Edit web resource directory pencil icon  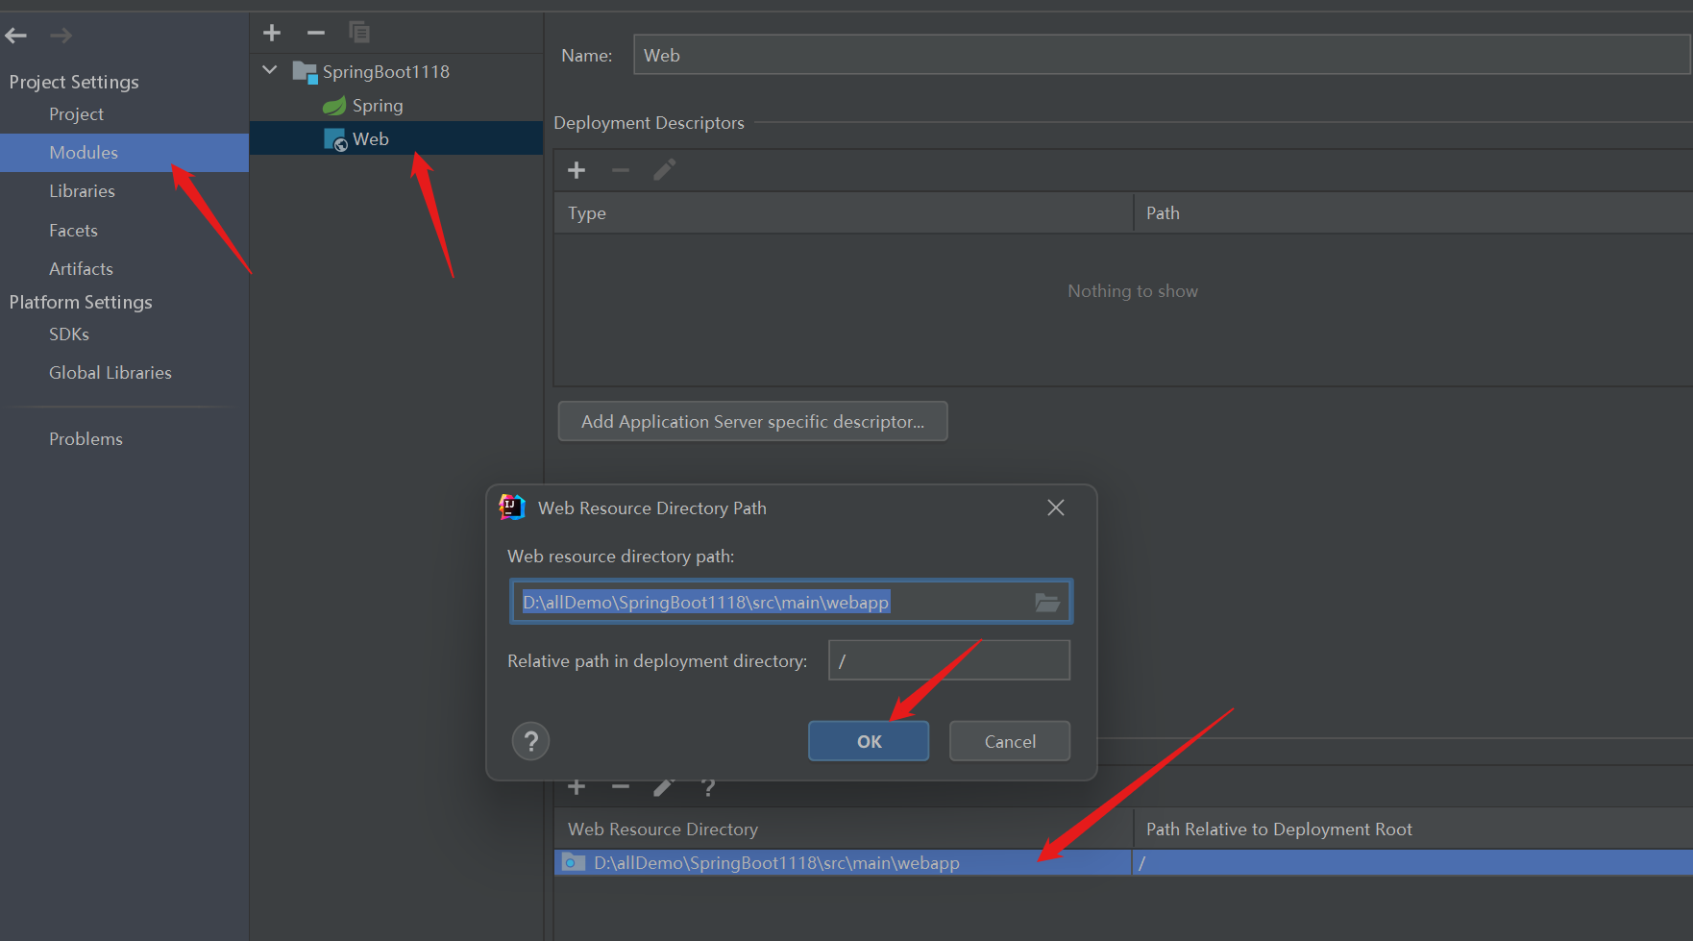pyautogui.click(x=664, y=788)
